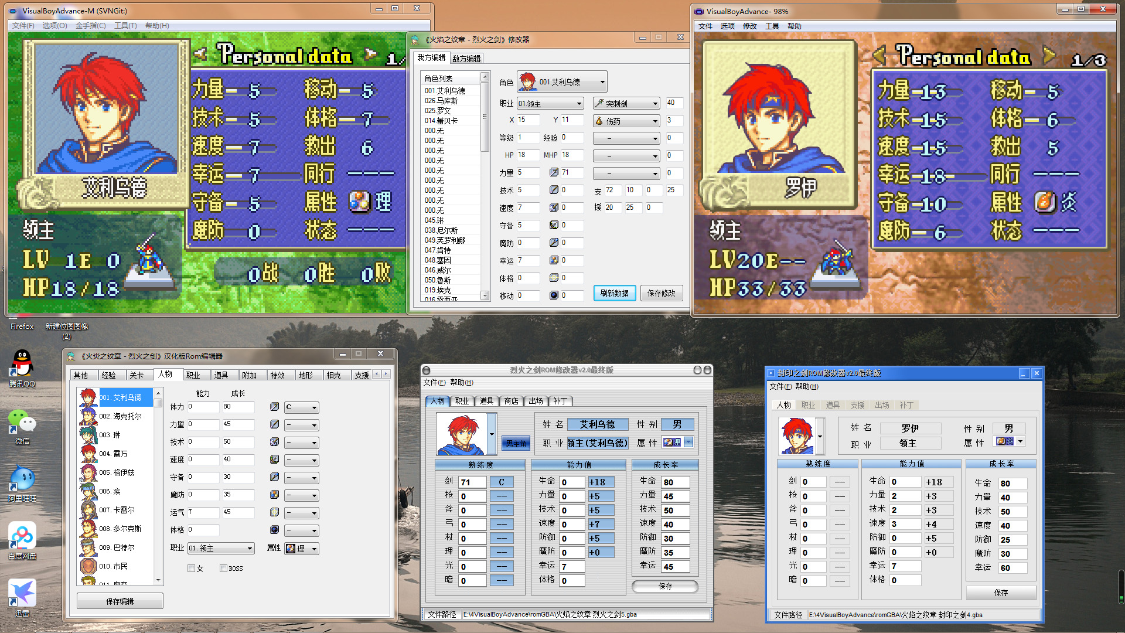Viewport: 1125px width, 633px height.
Task: Click 保存修改 button in trainer
Action: pos(662,293)
